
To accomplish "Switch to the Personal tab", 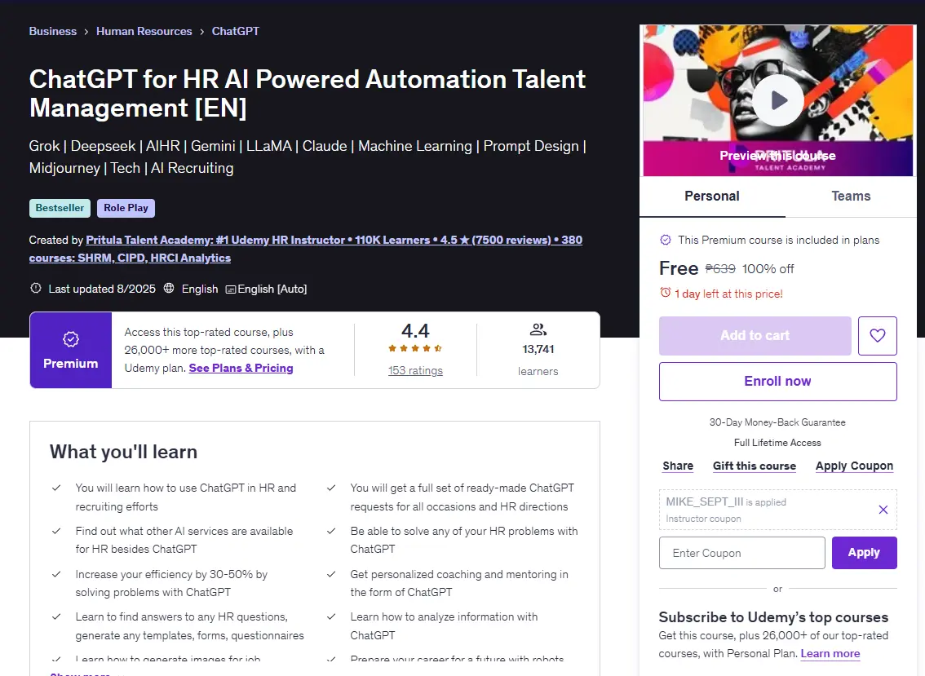I will coord(712,196).
